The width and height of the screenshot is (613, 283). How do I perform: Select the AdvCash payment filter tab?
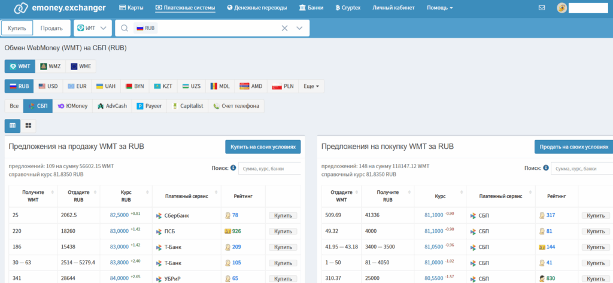tap(112, 106)
